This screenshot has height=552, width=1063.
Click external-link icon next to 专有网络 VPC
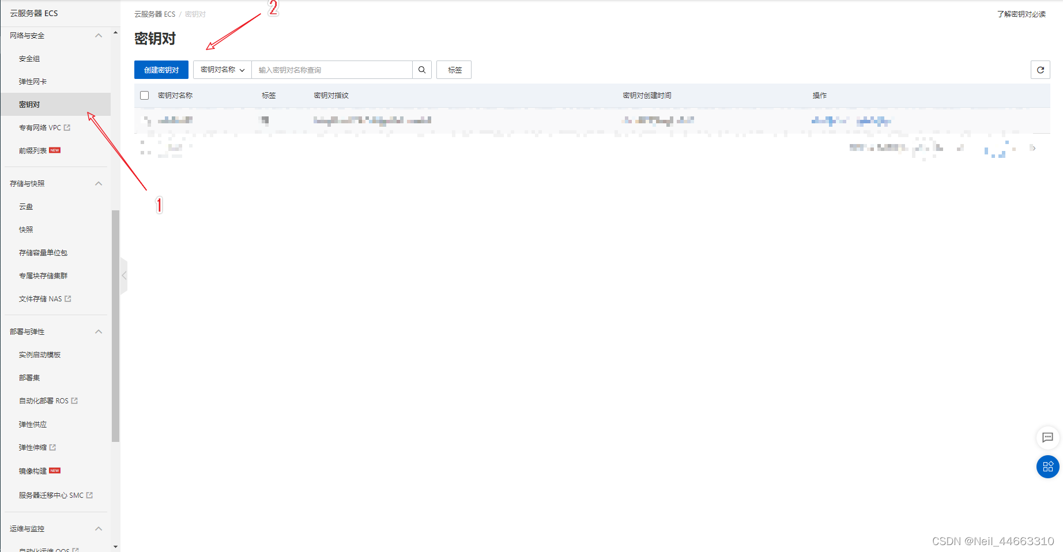tap(67, 128)
